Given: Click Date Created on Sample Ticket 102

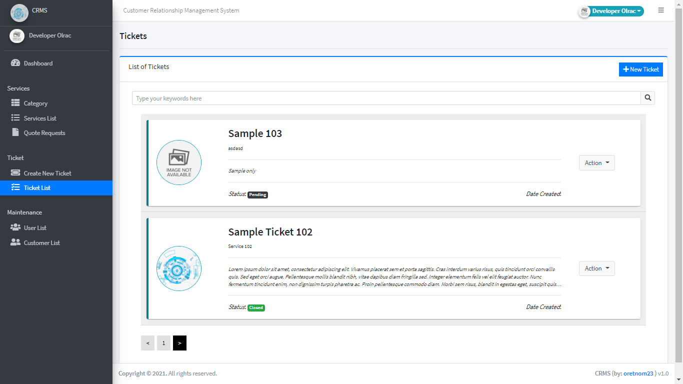Looking at the screenshot, I should (x=543, y=307).
